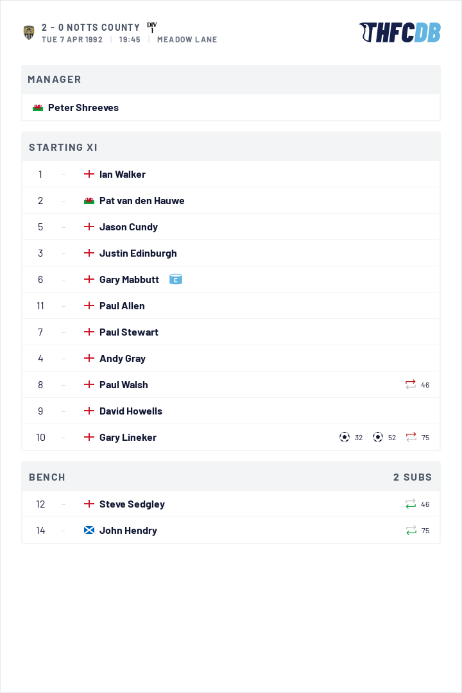Click John Hendry's Scotland flag icon

click(89, 530)
